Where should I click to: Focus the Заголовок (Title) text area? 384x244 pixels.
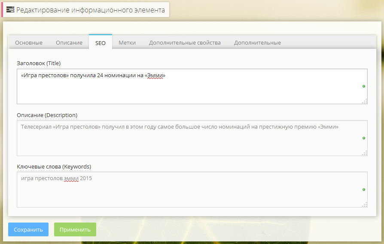[x=192, y=86]
